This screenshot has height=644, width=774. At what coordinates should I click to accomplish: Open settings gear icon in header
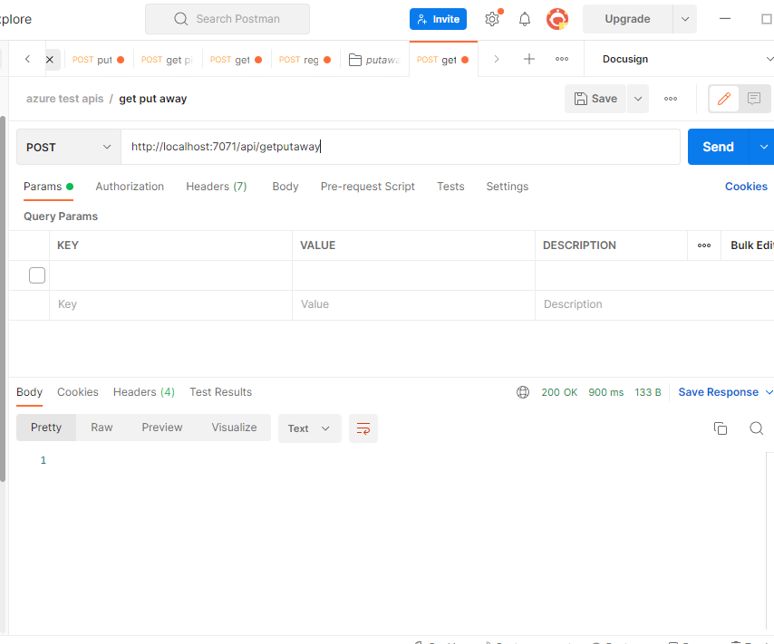491,19
